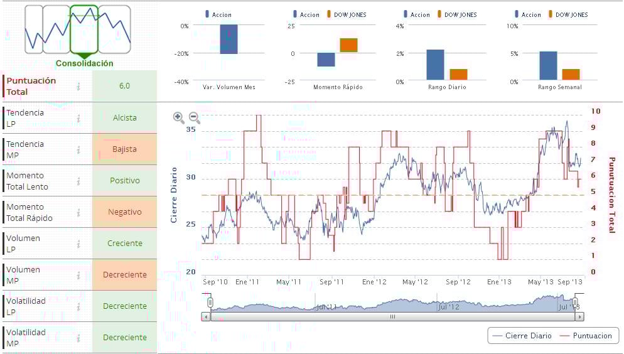Open info icon for Tendencia MP
This screenshot has height=354, width=624.
tap(79, 149)
